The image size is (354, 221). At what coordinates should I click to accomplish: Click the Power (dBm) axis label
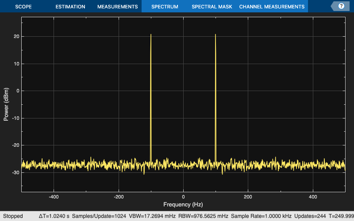(6, 104)
